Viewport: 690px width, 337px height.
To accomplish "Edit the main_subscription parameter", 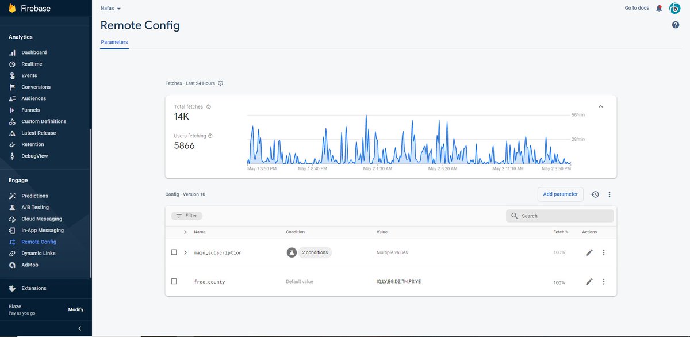I will 589,252.
